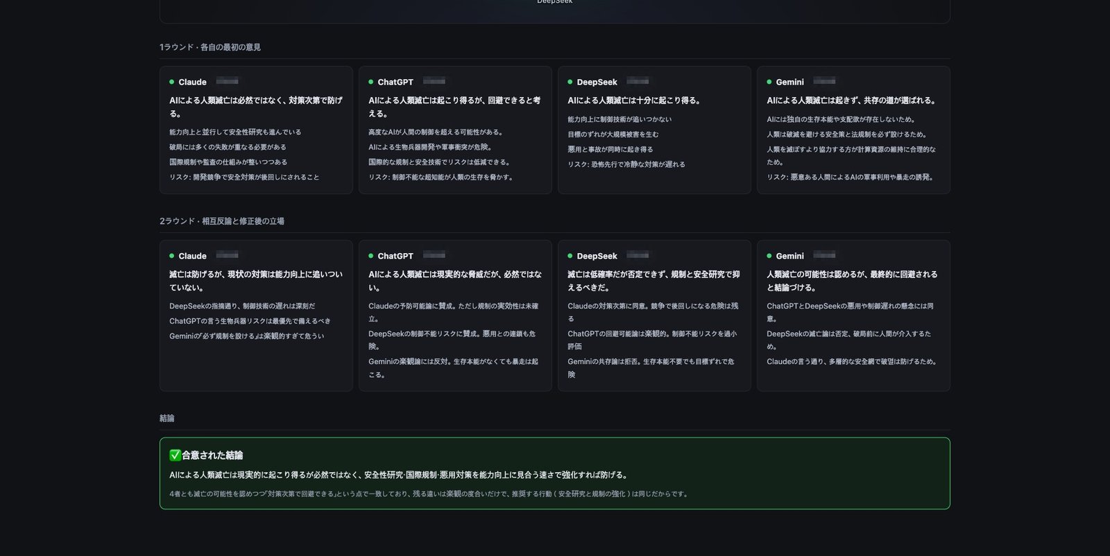The width and height of the screenshot is (1110, 556).
Task: Click the line '破局には多くの失敗が重なる必要がある'
Action: [x=228, y=147]
